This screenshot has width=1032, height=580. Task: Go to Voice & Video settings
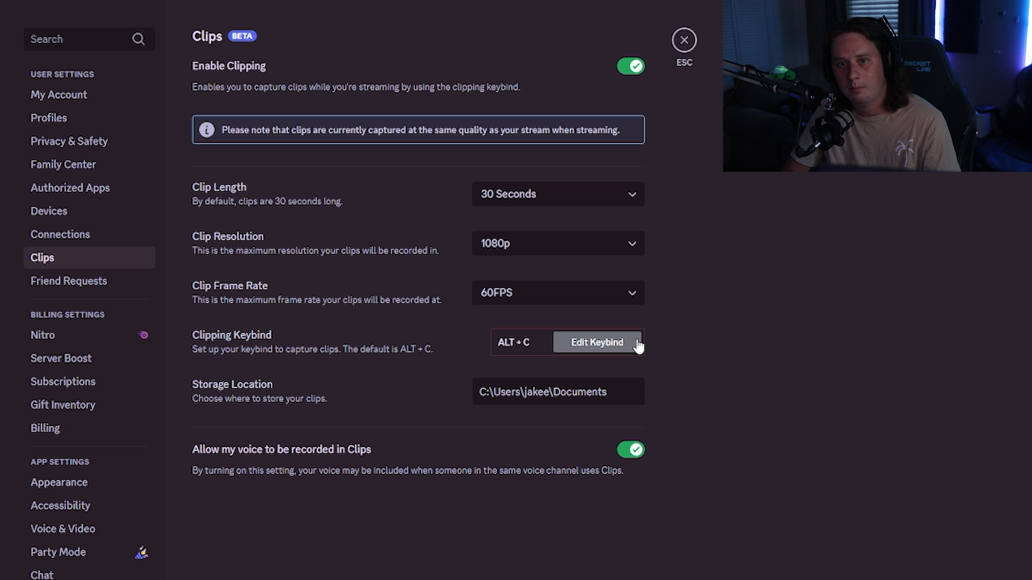click(62, 528)
